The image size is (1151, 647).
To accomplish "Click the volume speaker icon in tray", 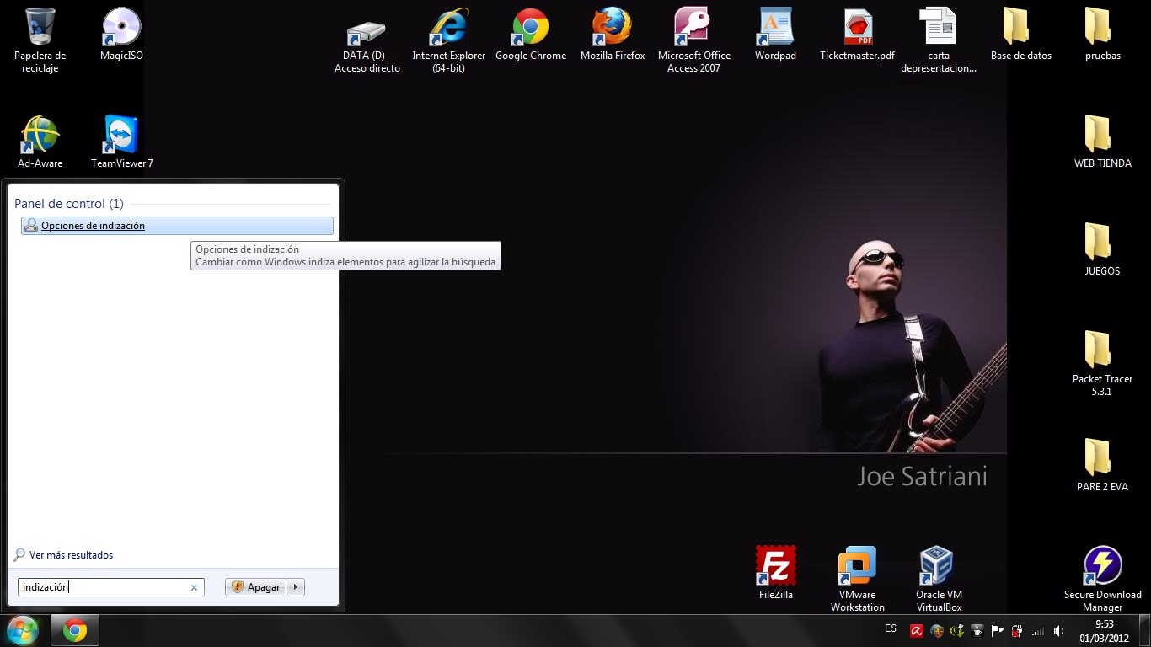I will 1058,631.
